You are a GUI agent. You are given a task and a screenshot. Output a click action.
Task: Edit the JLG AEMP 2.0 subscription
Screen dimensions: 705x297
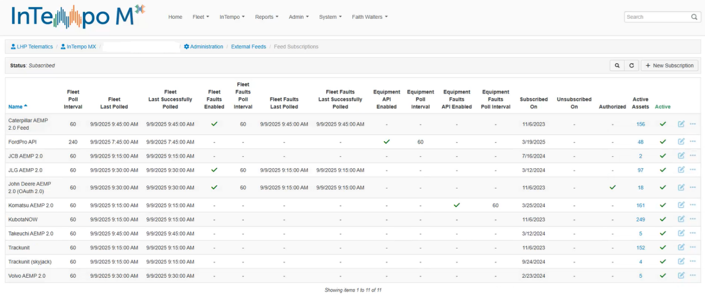pos(681,170)
